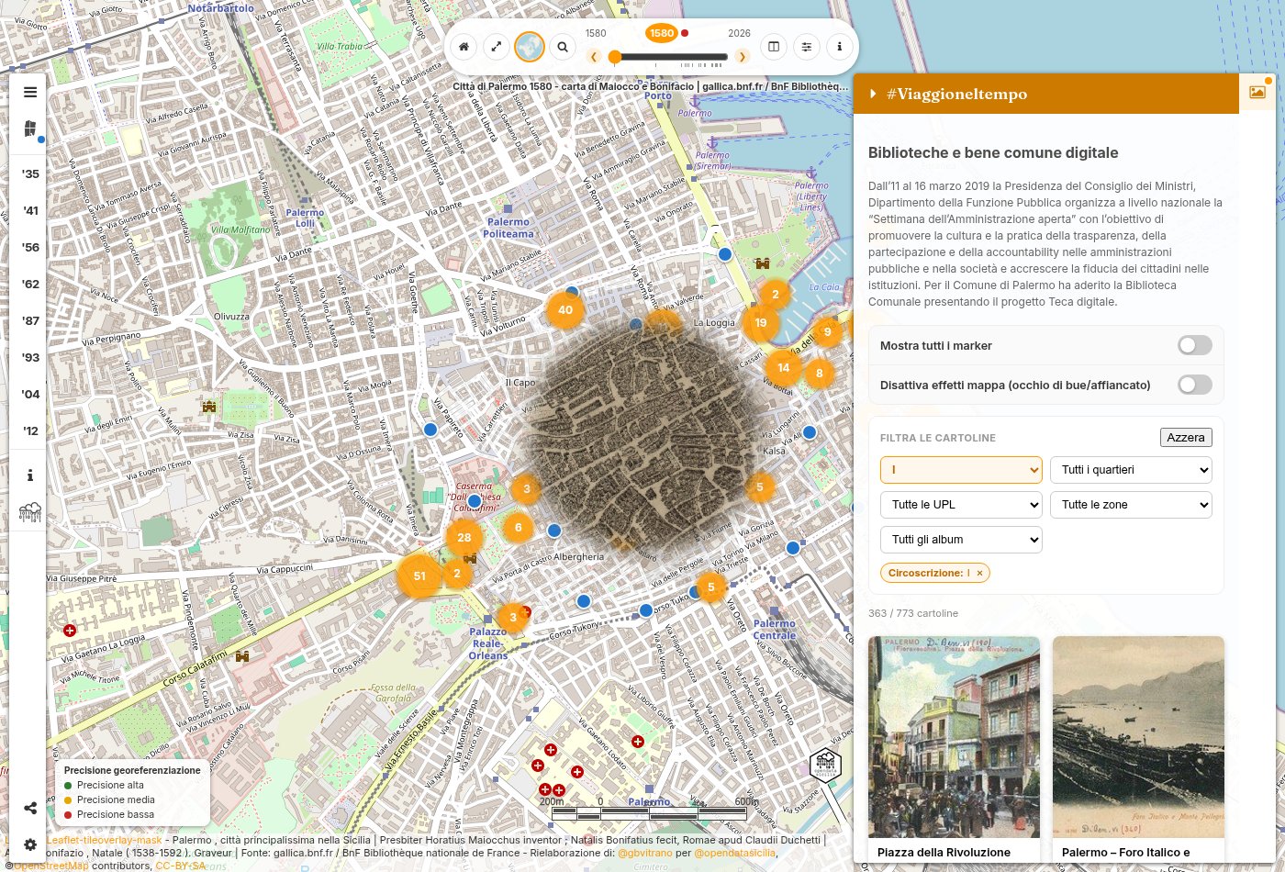The image size is (1285, 872).
Task: Click the cluster marker labeled 28
Action: tap(464, 538)
